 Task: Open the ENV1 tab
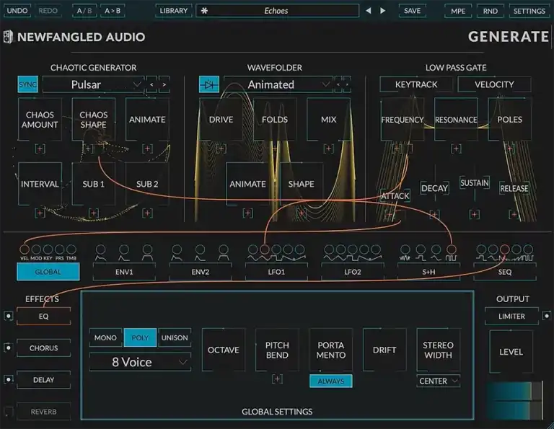124,272
